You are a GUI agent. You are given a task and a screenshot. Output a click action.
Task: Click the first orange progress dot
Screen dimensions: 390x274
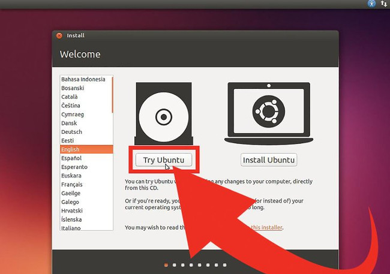(166, 265)
